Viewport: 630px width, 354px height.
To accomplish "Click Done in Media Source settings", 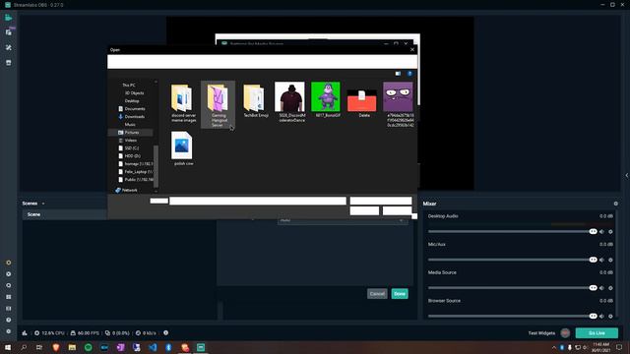I will click(x=400, y=294).
